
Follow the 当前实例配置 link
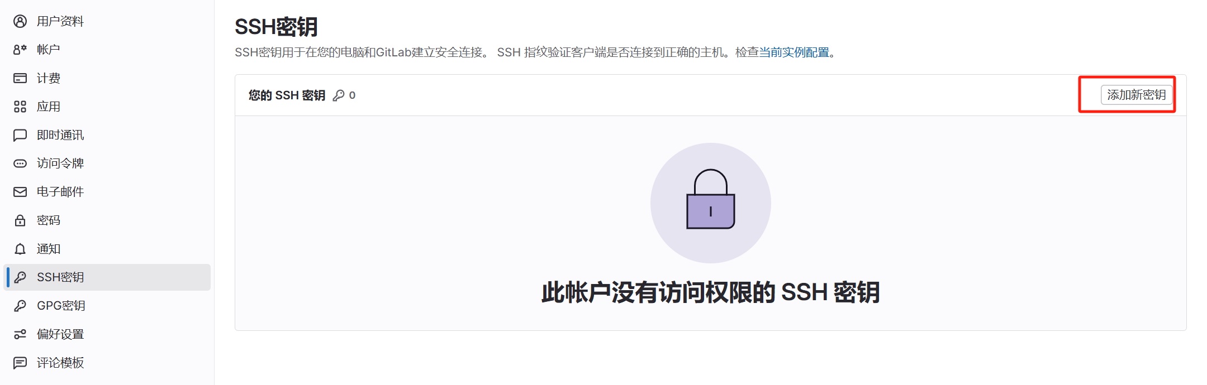coord(794,52)
